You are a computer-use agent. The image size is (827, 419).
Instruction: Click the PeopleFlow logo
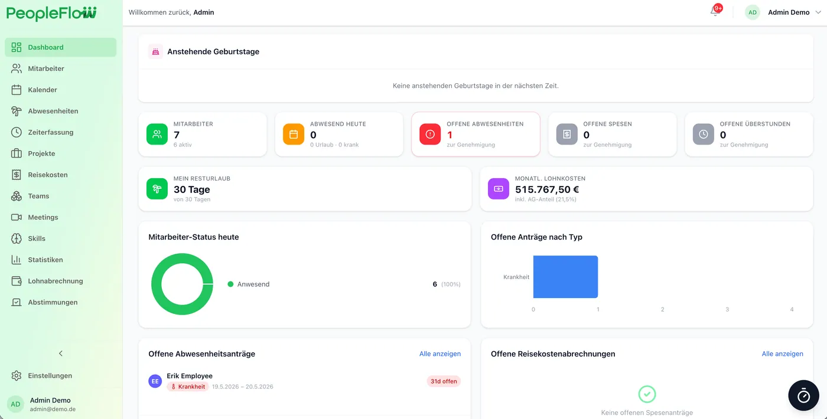(51, 13)
